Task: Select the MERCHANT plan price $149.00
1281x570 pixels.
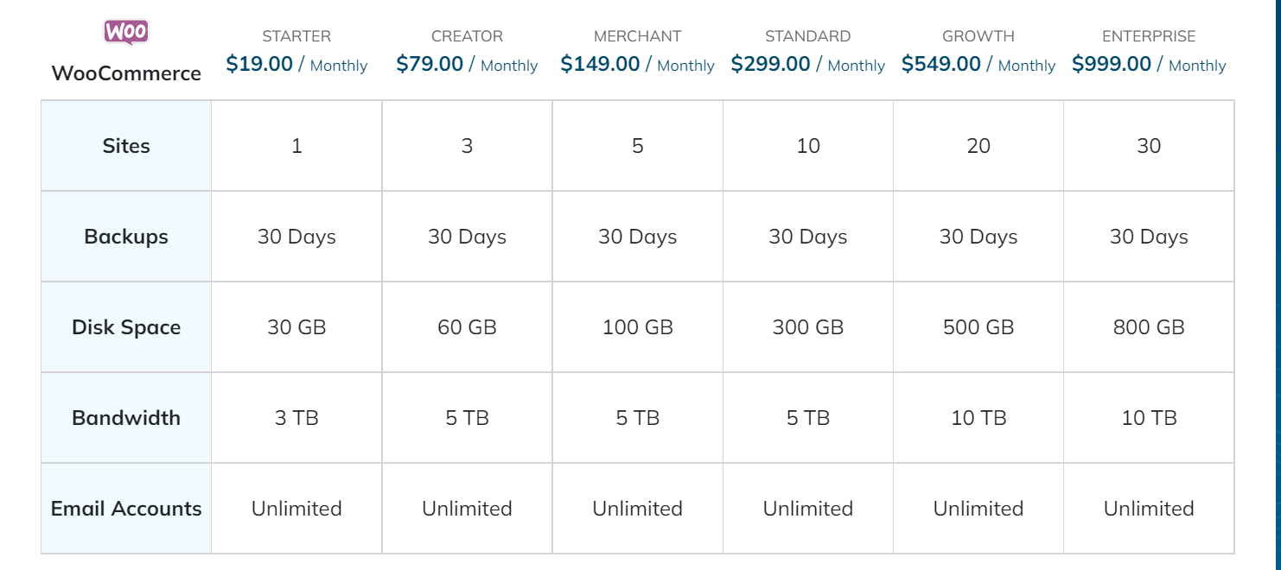Action: click(600, 64)
